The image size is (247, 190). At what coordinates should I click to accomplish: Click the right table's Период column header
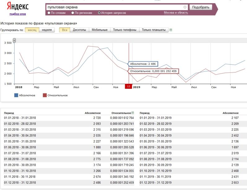pos(145,113)
